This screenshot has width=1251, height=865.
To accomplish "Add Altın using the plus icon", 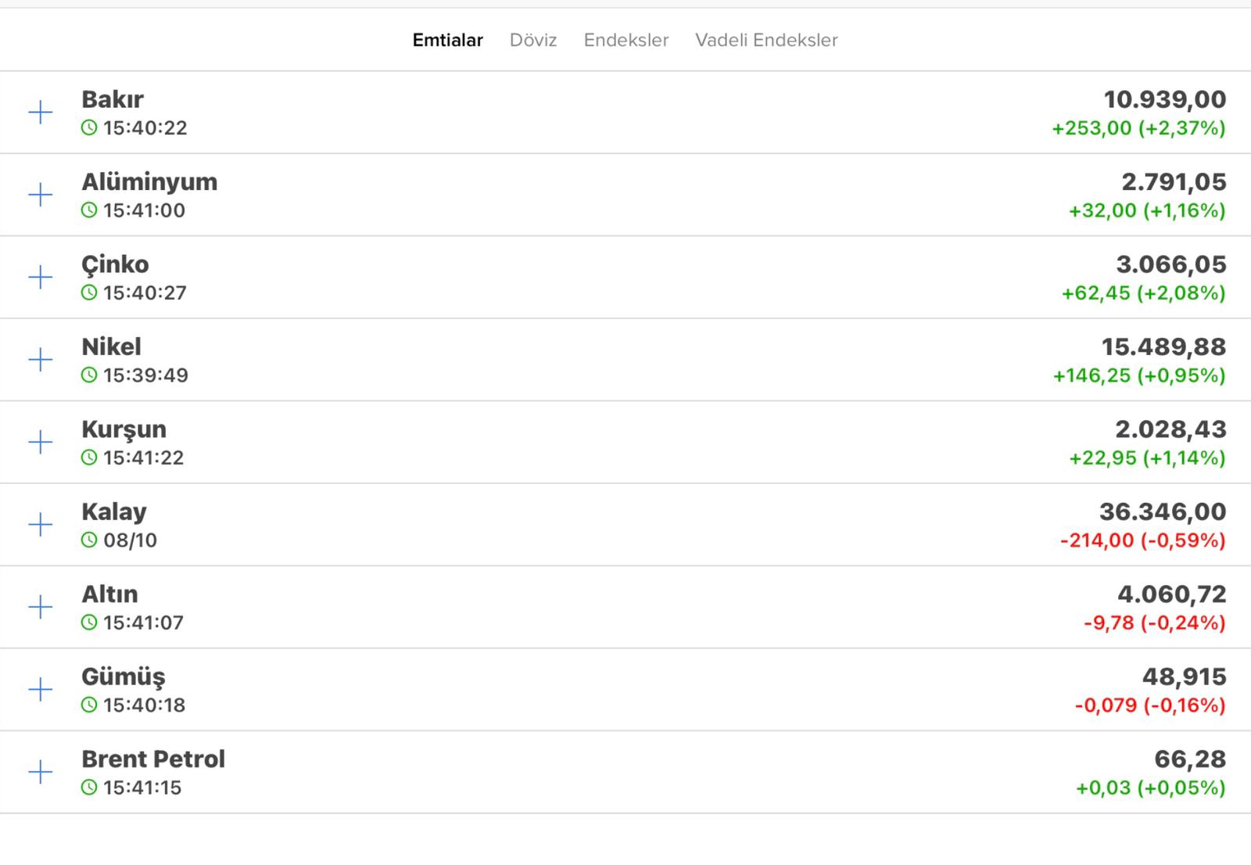I will click(40, 607).
